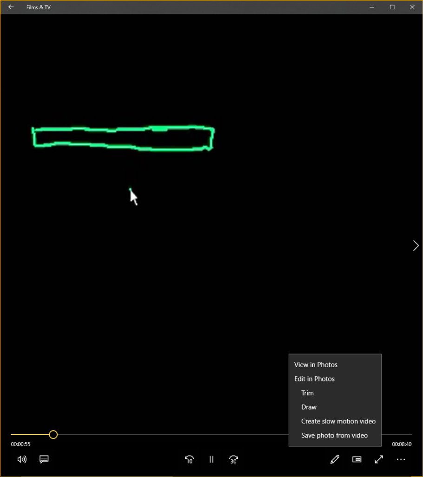Screen dimensions: 423x477
Task: Toggle full screen mode
Action: click(x=379, y=459)
